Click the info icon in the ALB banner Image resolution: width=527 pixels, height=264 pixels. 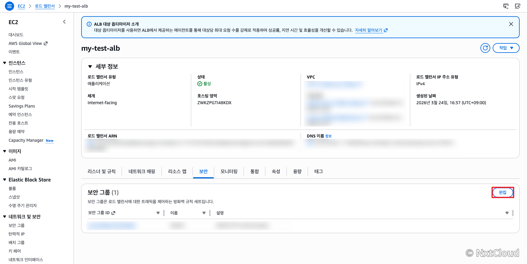pyautogui.click(x=89, y=24)
